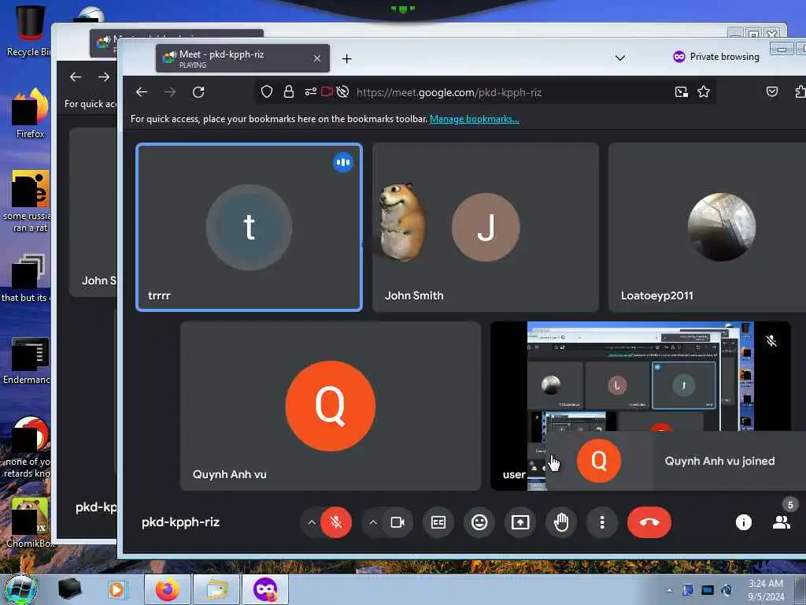Click the Manage bookmarks link
This screenshot has height=605, width=806.
[475, 119]
